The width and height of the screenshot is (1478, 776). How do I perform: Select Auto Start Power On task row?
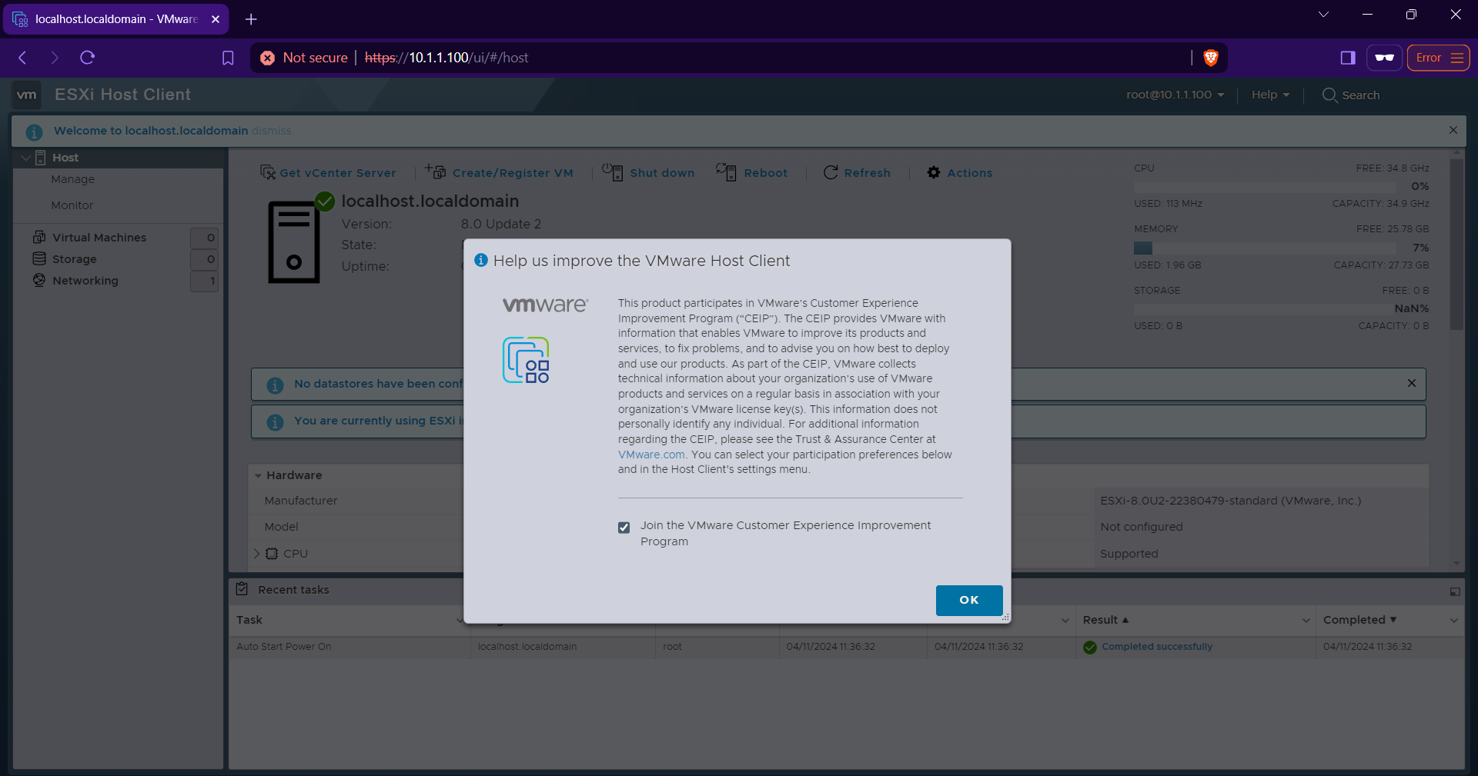[x=846, y=647]
